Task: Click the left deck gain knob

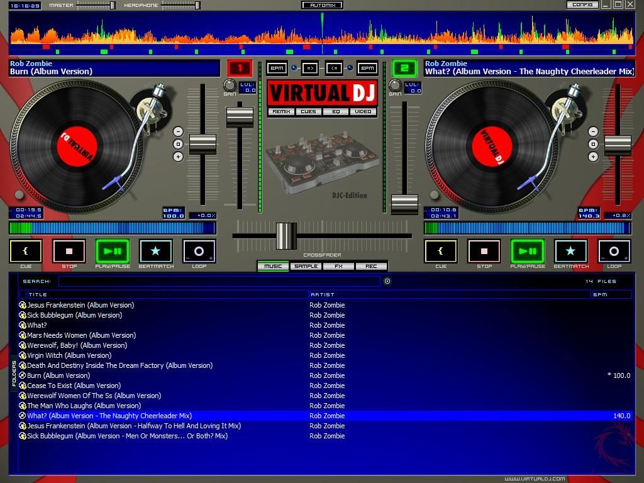Action: tap(230, 85)
